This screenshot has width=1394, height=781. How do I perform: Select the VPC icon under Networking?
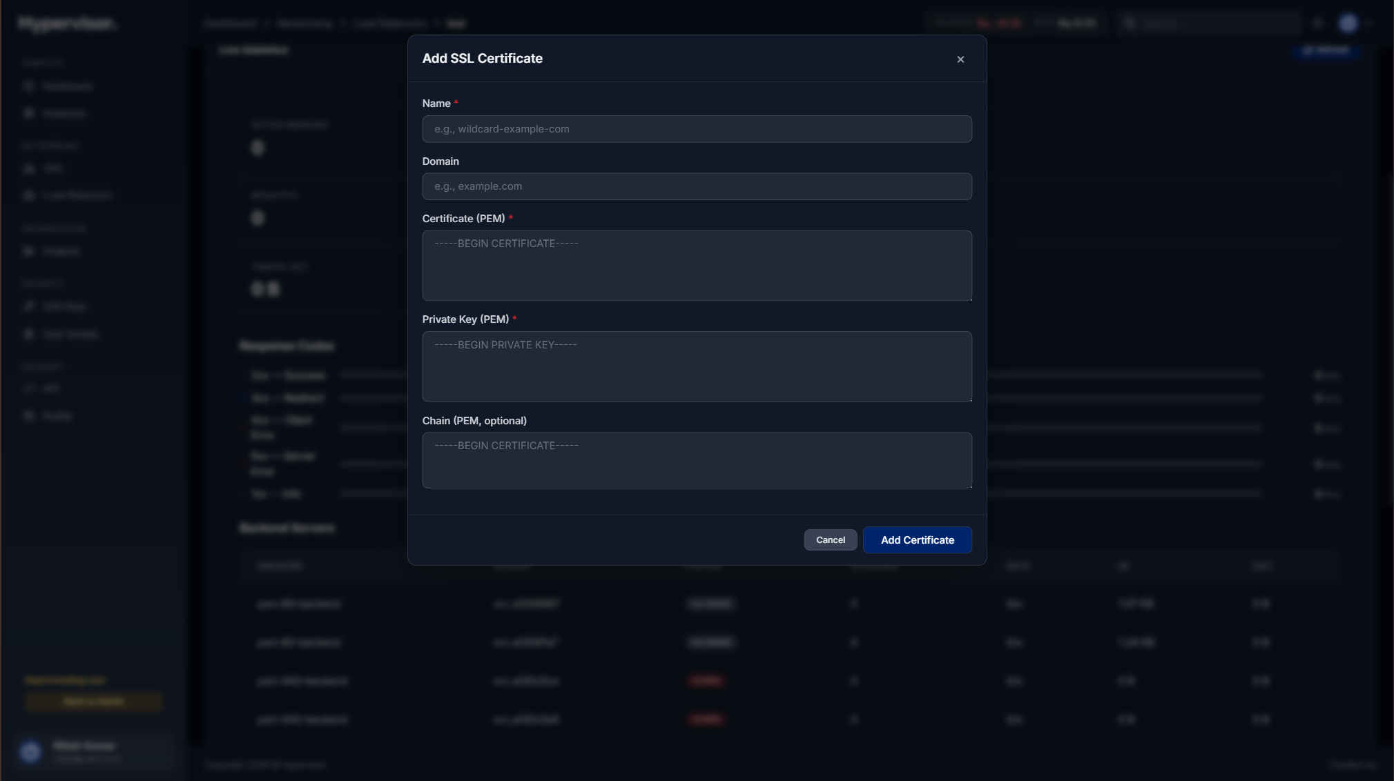(x=29, y=168)
